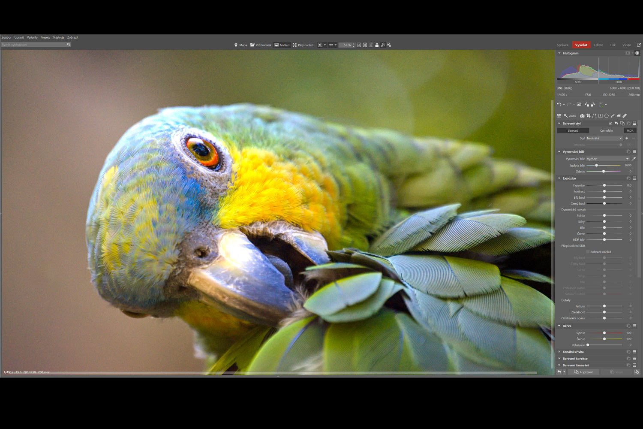Select the crop tool icon
643x429 pixels.
(588, 116)
